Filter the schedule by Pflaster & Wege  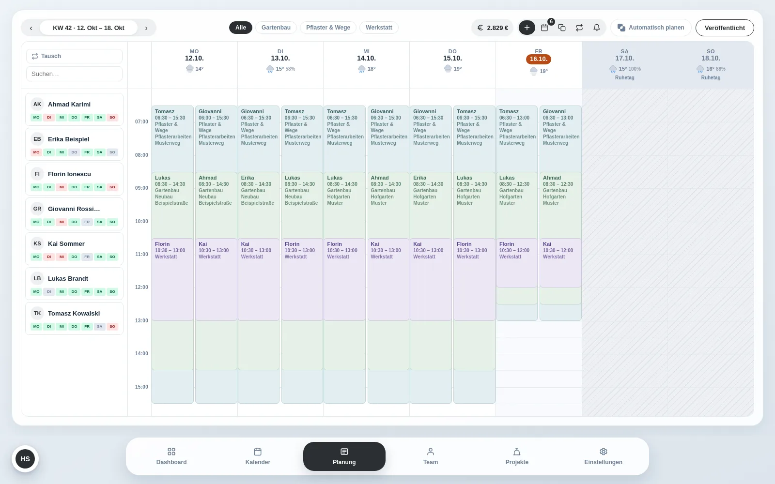[x=328, y=28]
